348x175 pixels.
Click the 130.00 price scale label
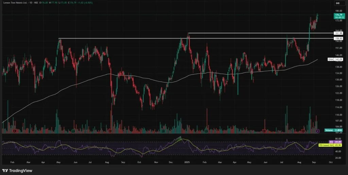339,80
